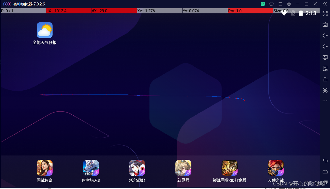Open the 全能天气预报 weather app
The width and height of the screenshot is (330, 189).
pyautogui.click(x=45, y=30)
